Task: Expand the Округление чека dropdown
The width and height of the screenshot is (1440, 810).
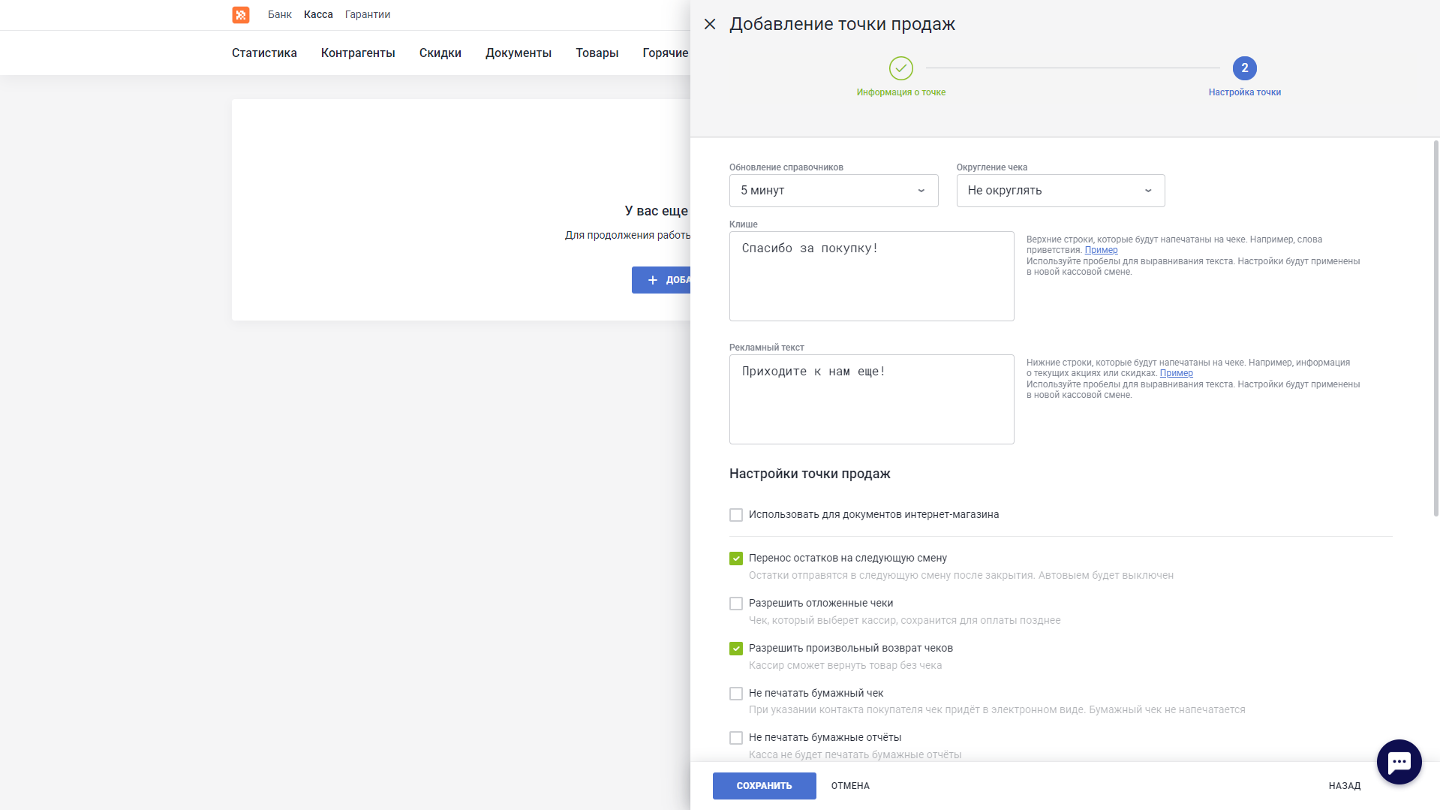Action: (1060, 191)
